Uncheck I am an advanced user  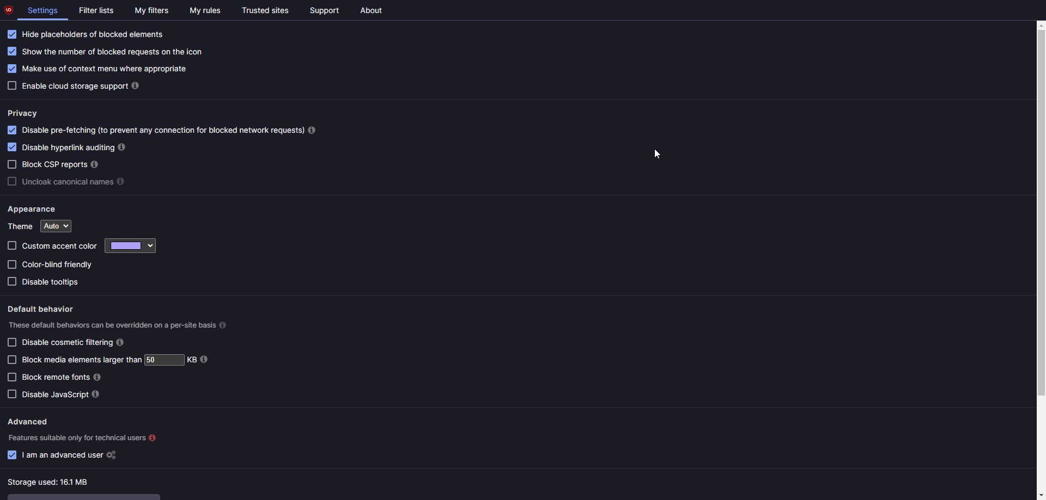click(x=12, y=455)
